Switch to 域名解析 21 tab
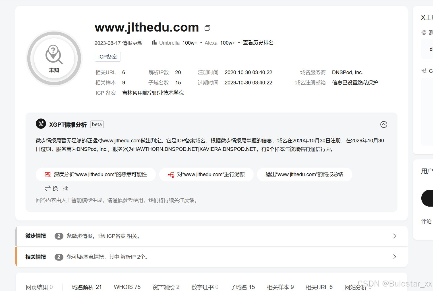The image size is (433, 291). pyautogui.click(x=87, y=287)
